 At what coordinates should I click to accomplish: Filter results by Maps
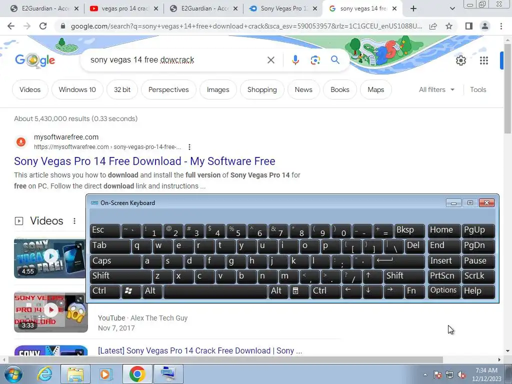(376, 90)
